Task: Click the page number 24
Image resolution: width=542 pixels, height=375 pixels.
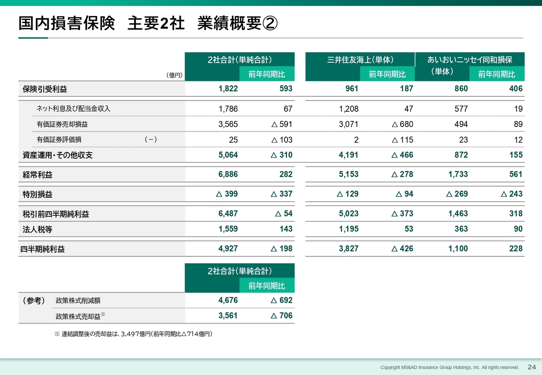Action: [x=532, y=367]
